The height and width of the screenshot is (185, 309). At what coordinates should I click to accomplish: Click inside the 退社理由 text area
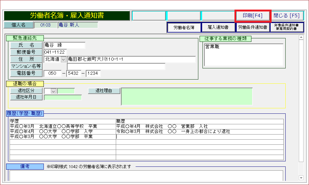(x=186, y=96)
